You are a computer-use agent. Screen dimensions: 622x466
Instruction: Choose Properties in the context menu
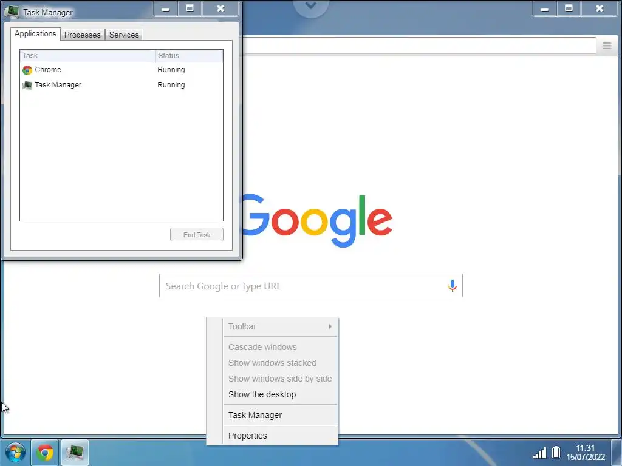pos(272,436)
